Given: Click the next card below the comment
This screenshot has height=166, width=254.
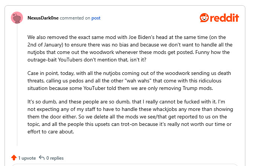Looking at the screenshot, I should [x=125, y=165].
